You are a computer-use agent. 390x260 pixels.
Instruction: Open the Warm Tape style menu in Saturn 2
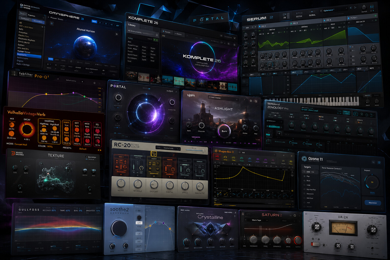(257, 220)
